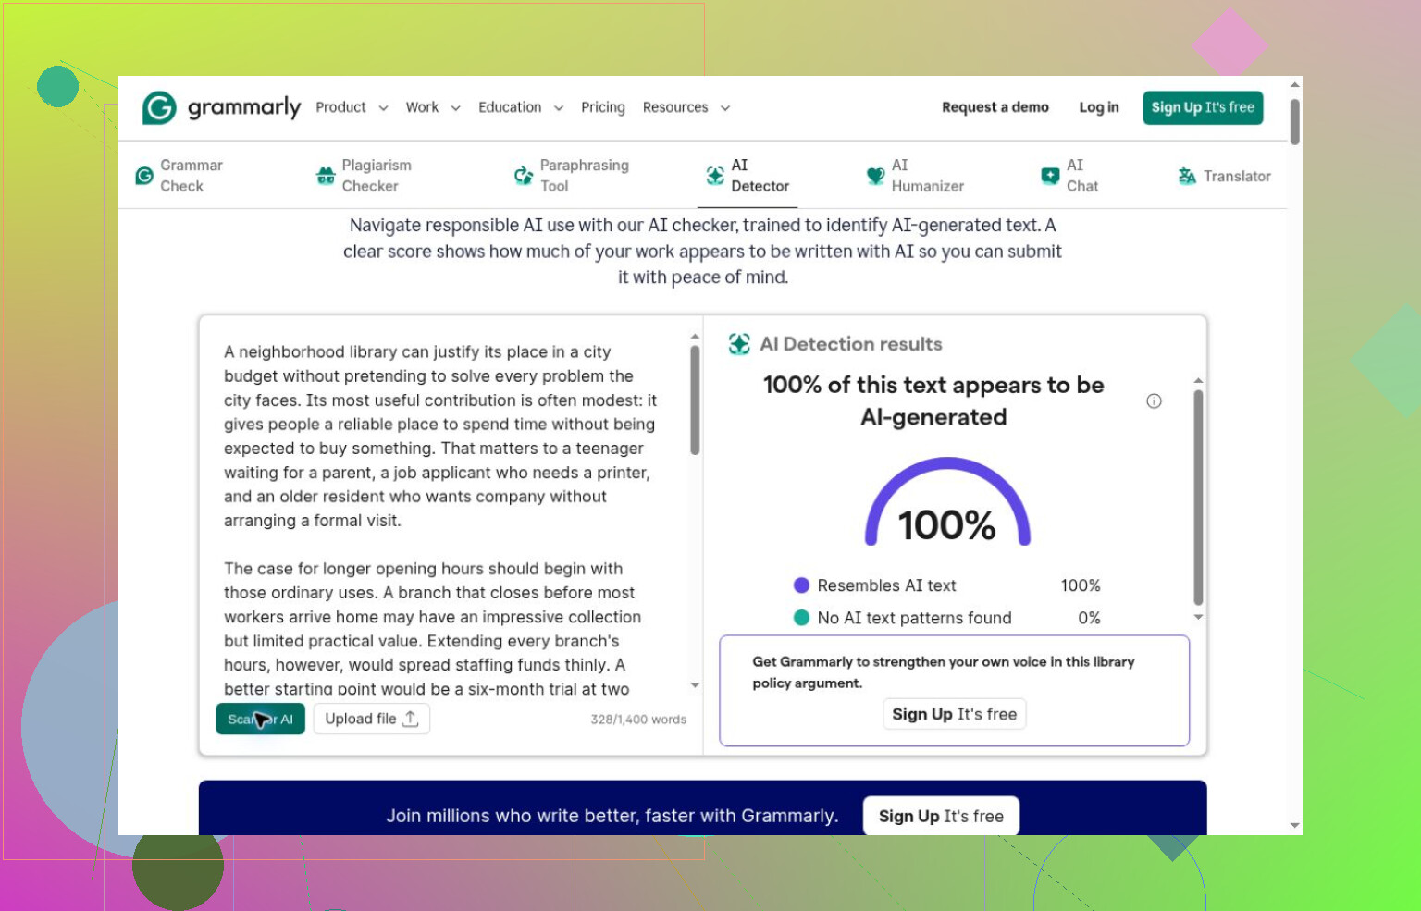Switch to the Translator tab
1421x911 pixels.
(x=1224, y=176)
